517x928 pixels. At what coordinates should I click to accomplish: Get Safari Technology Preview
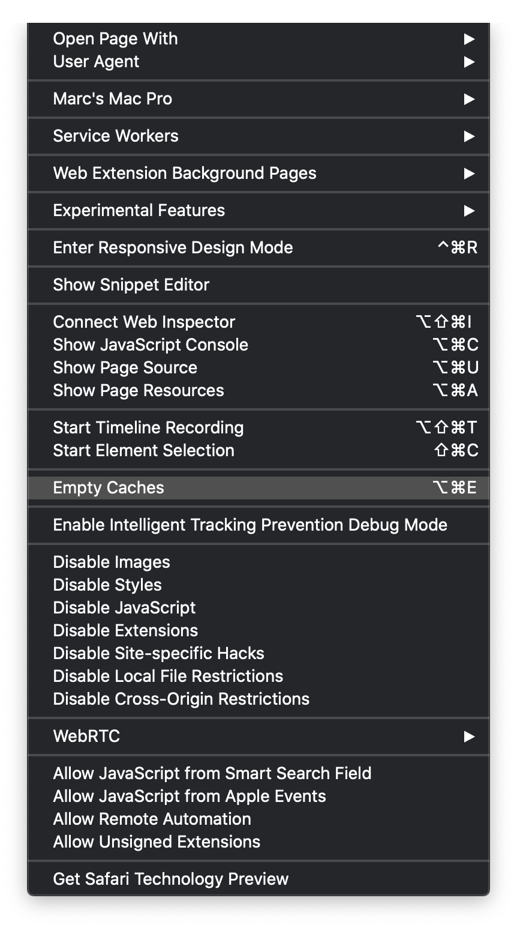coord(171,879)
